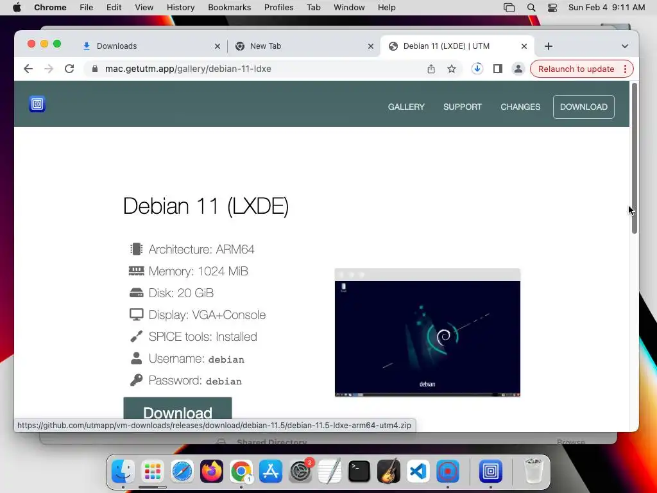Click the Password key icon
The image size is (657, 493).
[136, 380]
